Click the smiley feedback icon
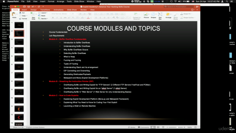Image resolution: width=236 pixels, height=133 pixels. click(x=192, y=10)
